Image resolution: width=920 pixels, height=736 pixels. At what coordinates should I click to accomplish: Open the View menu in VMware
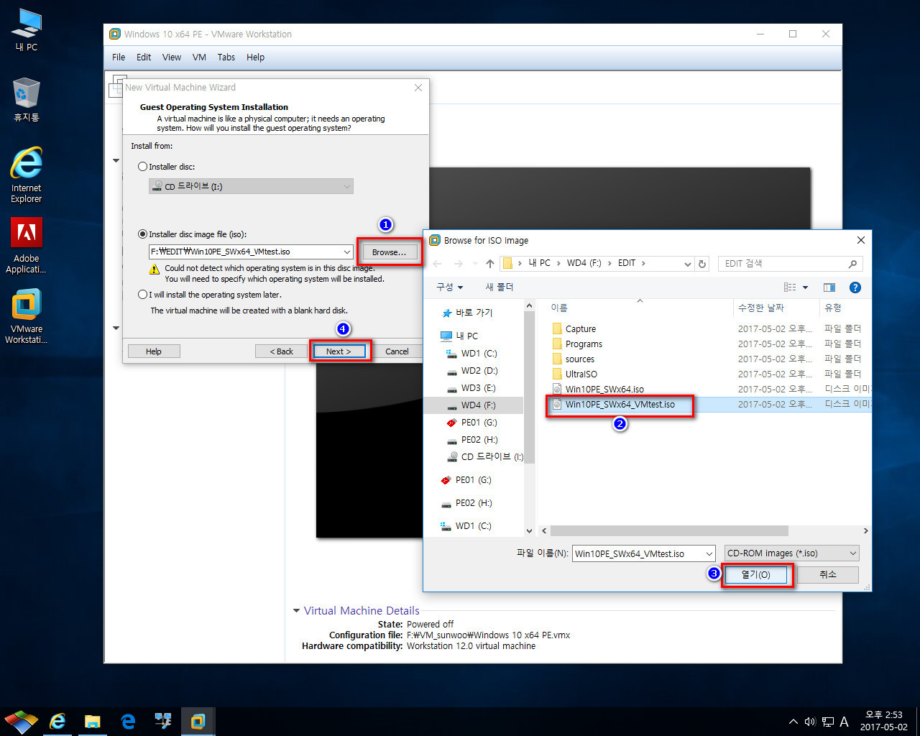pos(172,57)
